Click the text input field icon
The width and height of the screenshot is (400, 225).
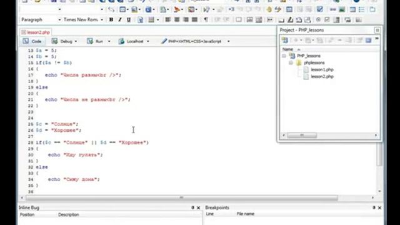click(x=250, y=19)
